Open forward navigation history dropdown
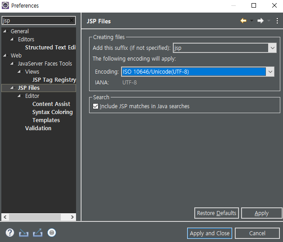The image size is (283, 242). [269, 21]
